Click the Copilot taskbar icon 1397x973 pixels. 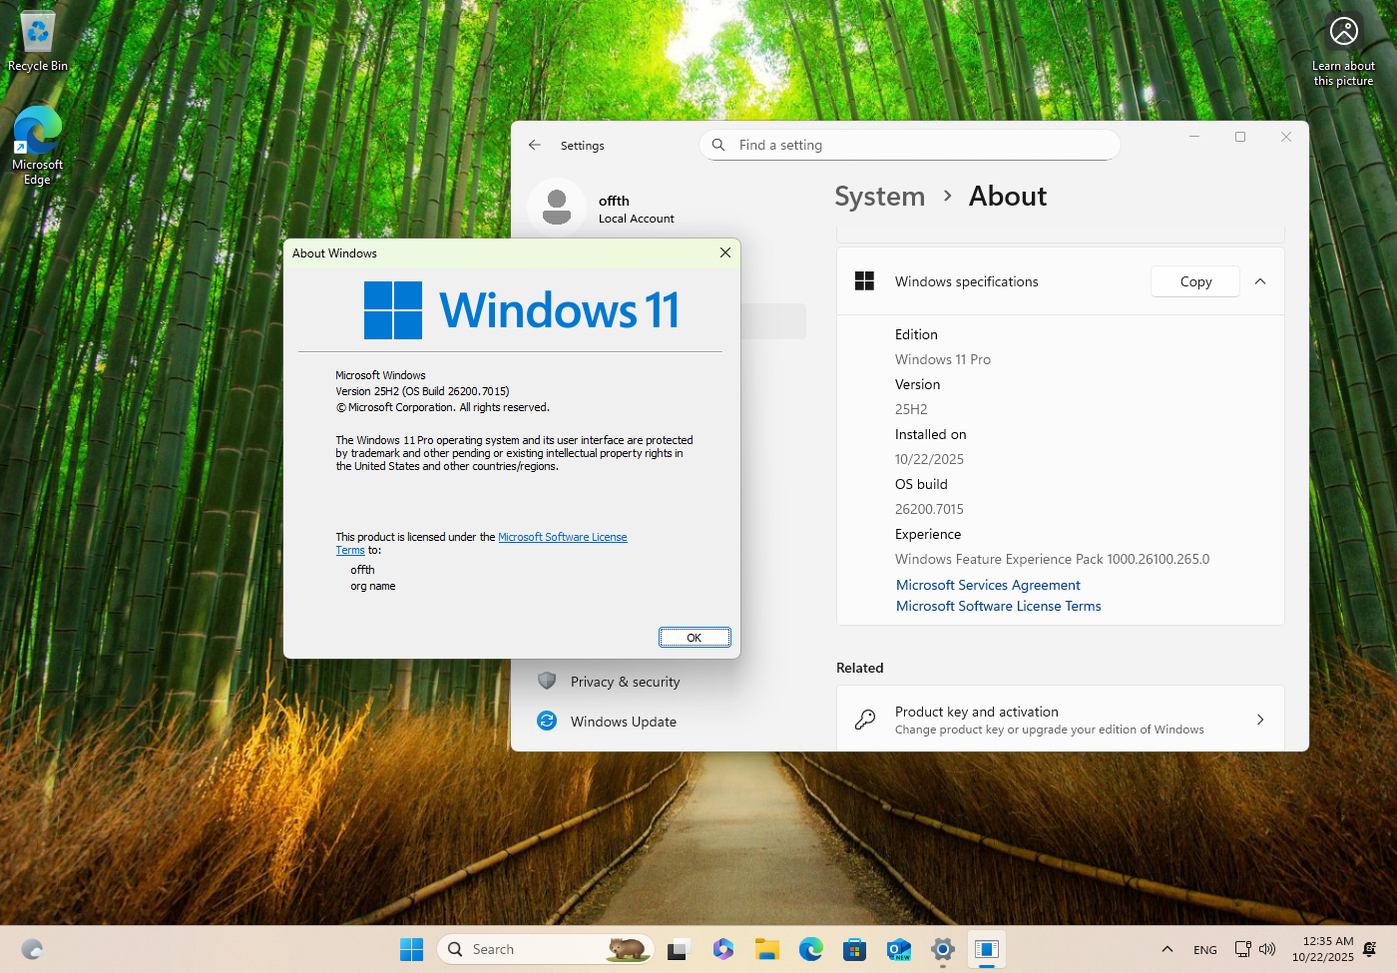coord(723,949)
